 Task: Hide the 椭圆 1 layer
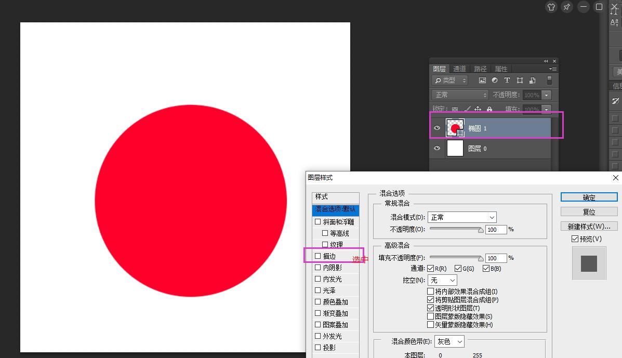coord(436,128)
